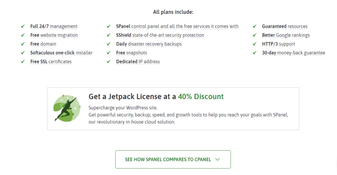Image resolution: width=337 pixels, height=175 pixels.
Task: Click the checkmark next to Free domain
Action: coord(23,44)
